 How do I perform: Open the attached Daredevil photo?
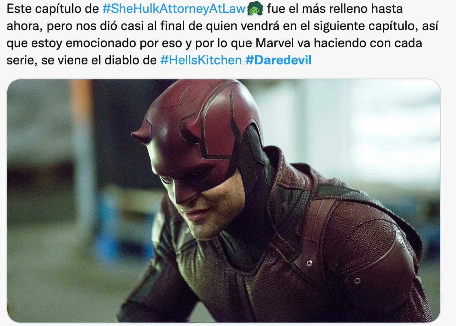[224, 201]
